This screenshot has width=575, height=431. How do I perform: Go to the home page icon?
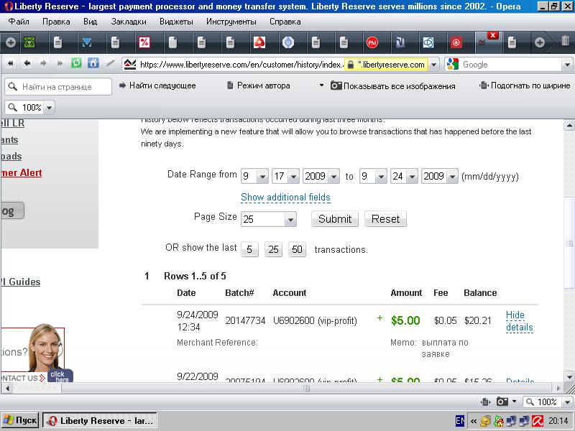coord(93,63)
